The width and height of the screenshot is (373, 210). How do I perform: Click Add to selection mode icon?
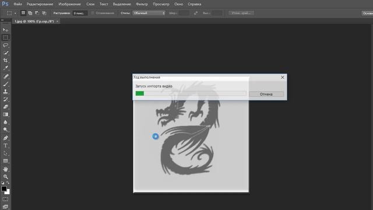(30, 13)
